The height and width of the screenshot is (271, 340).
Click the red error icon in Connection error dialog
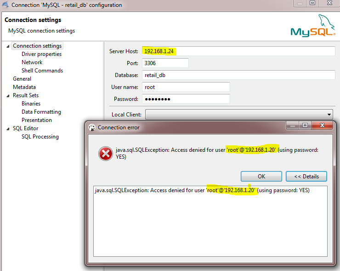[x=106, y=154]
